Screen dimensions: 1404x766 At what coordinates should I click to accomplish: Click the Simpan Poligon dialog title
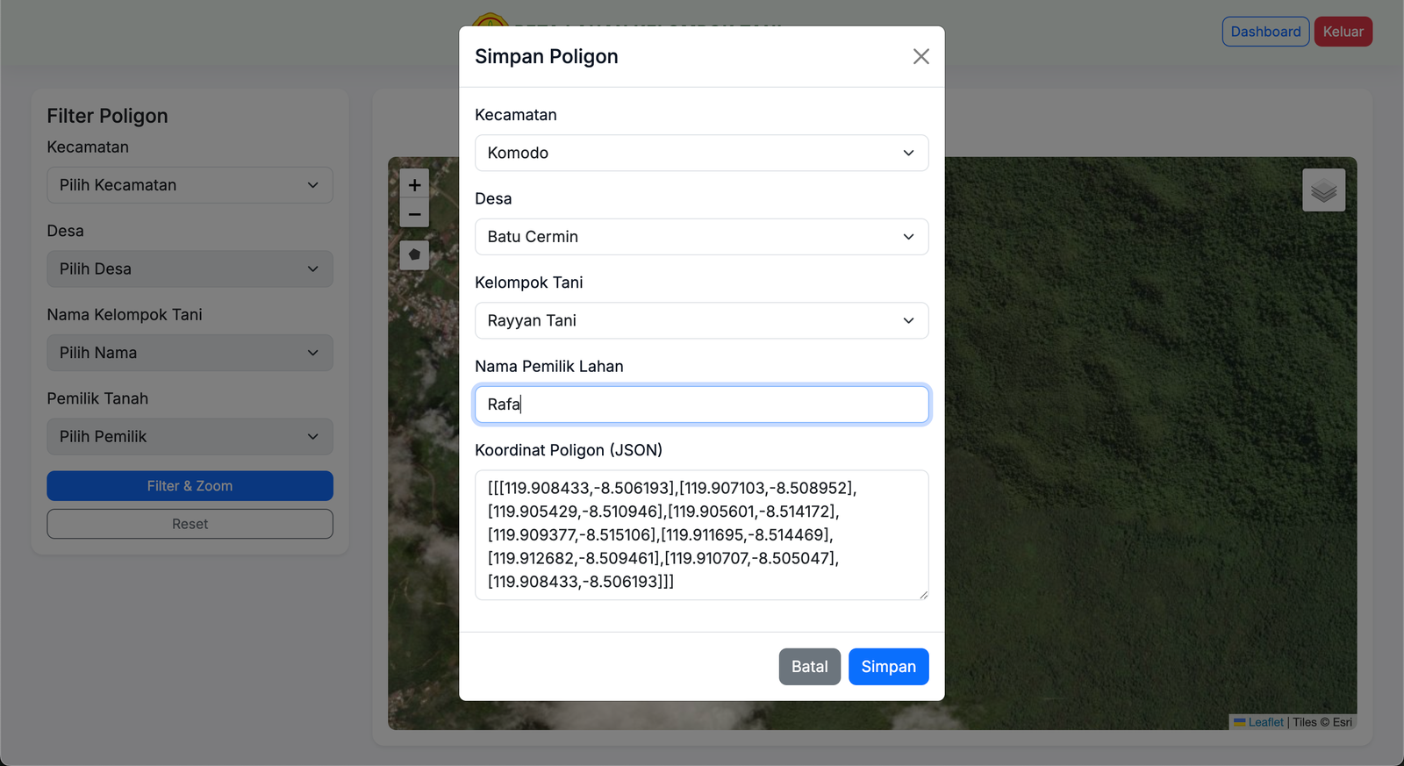(546, 56)
